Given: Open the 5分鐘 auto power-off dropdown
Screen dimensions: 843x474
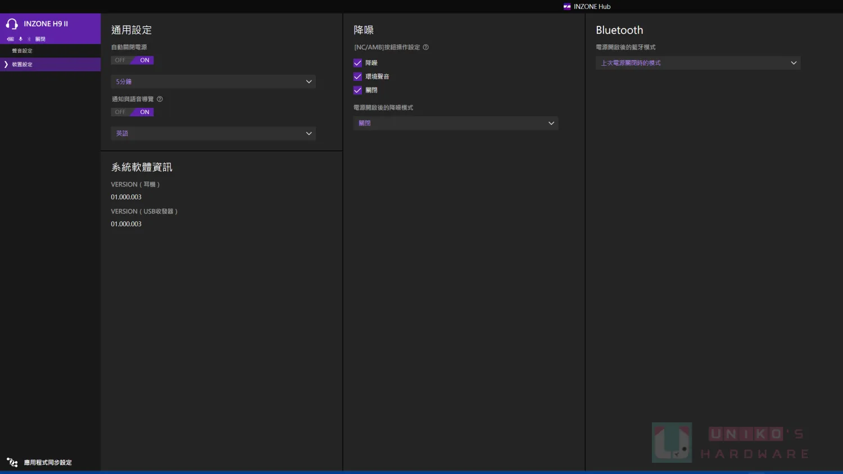Looking at the screenshot, I should click(x=213, y=81).
